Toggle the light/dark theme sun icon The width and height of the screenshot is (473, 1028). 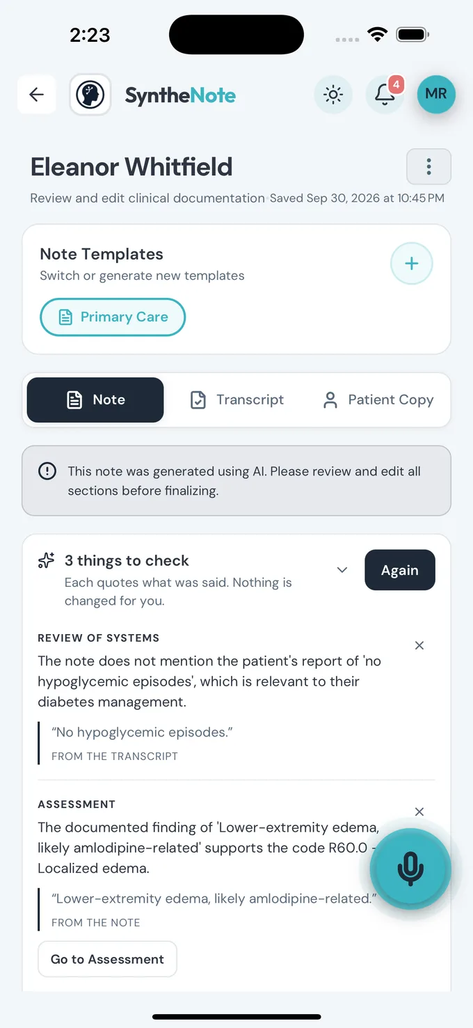(333, 95)
